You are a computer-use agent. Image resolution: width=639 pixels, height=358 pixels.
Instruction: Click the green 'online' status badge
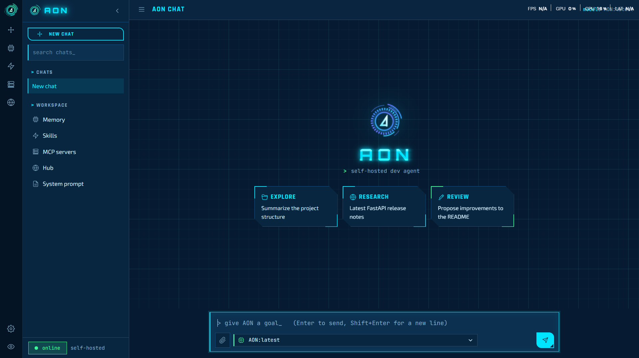(48, 348)
